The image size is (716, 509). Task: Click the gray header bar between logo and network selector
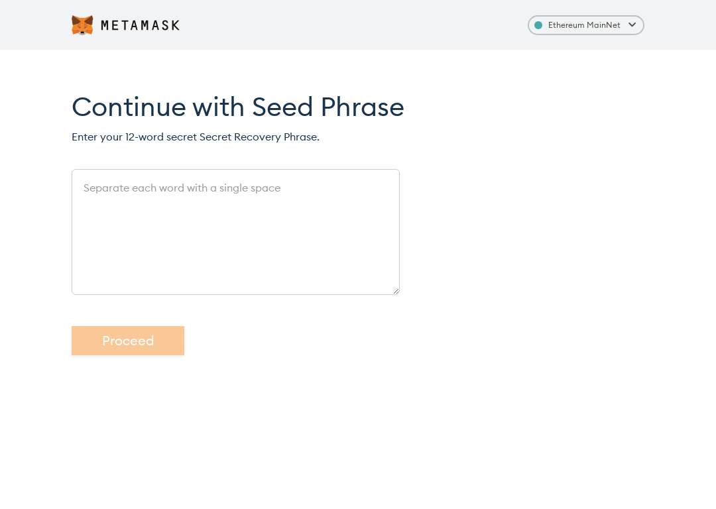pyautogui.click(x=354, y=25)
